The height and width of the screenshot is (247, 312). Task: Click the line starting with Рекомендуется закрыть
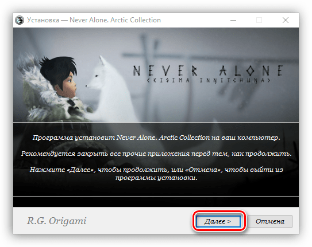[x=156, y=154]
